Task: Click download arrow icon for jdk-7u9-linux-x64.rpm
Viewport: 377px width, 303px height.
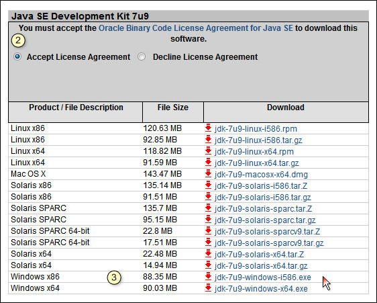Action: pyautogui.click(x=208, y=151)
